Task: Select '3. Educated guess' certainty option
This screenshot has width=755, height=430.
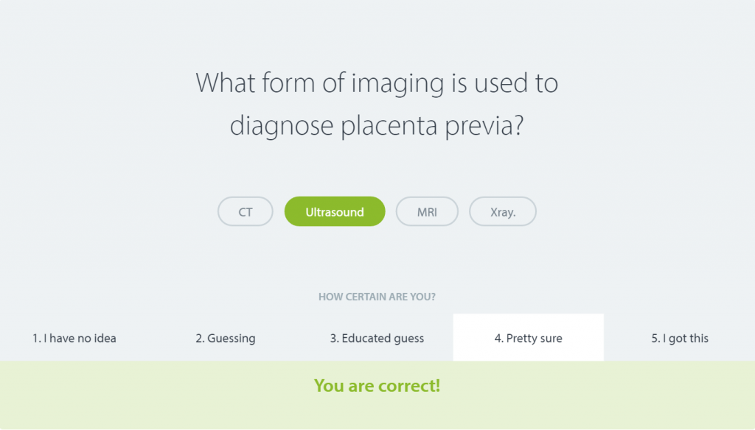Action: [x=377, y=338]
